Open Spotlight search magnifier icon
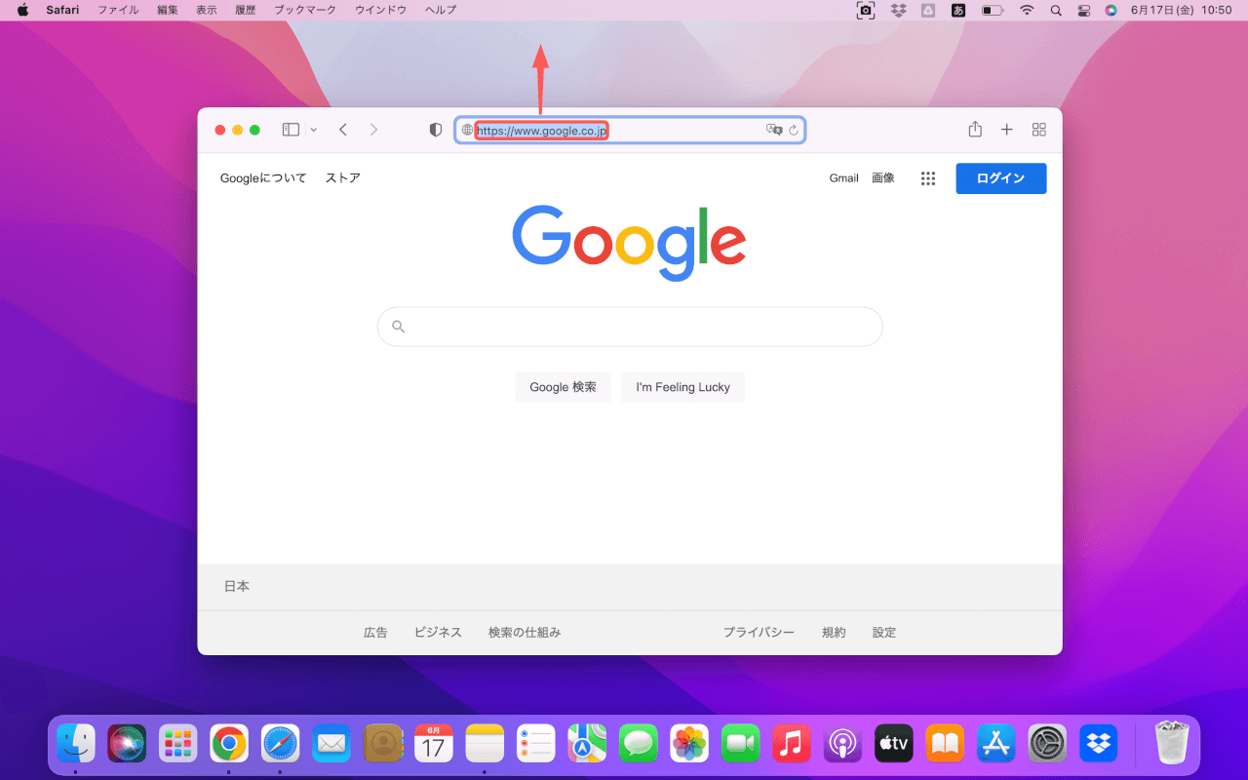Viewport: 1248px width, 780px height. 1056,10
